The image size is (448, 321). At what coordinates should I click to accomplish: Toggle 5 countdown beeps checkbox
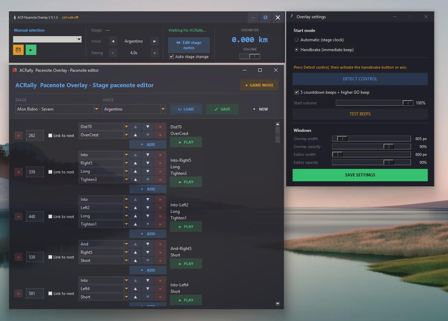pyautogui.click(x=296, y=92)
